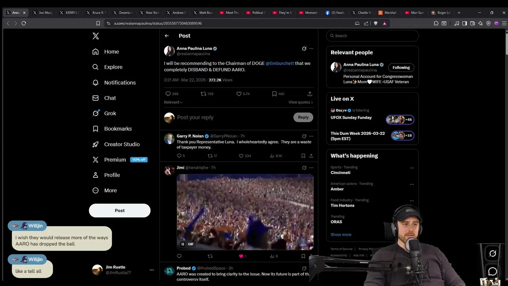The height and width of the screenshot is (286, 508).
Task: Open the browser extensions puzzle icon
Action: [x=436, y=23]
